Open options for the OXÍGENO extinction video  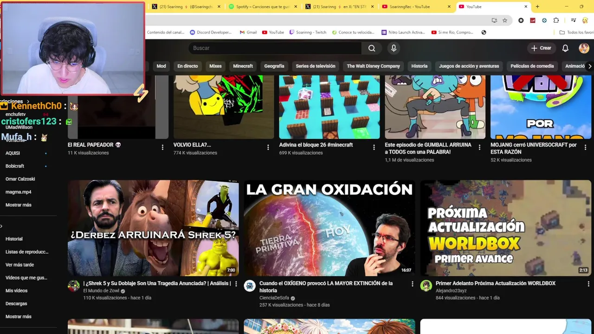[412, 283]
